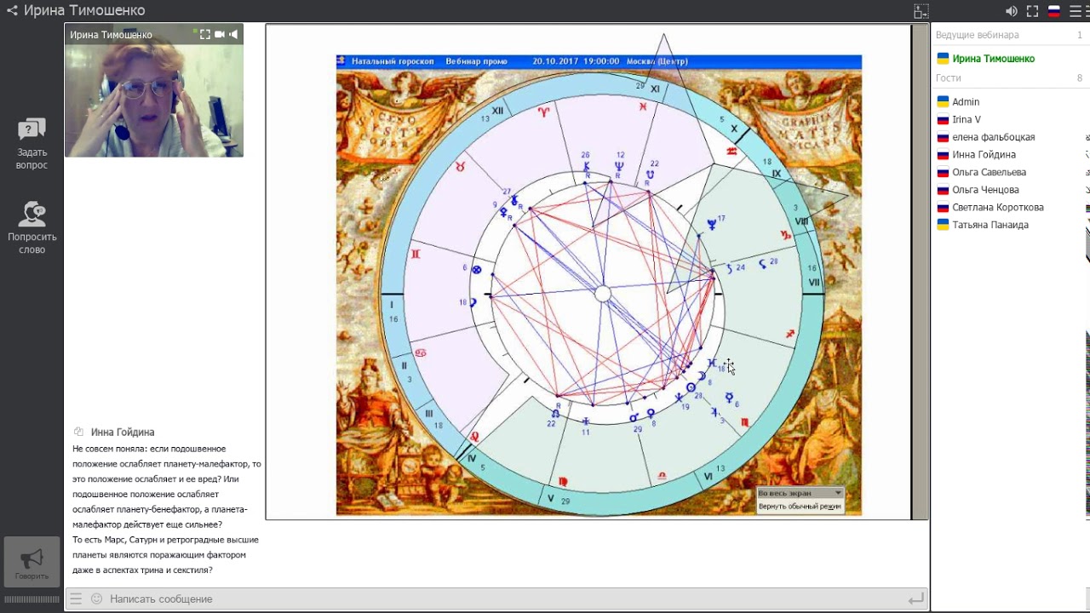Open the Во весь экран dropdown
This screenshot has height=613, width=1090.
tap(800, 493)
